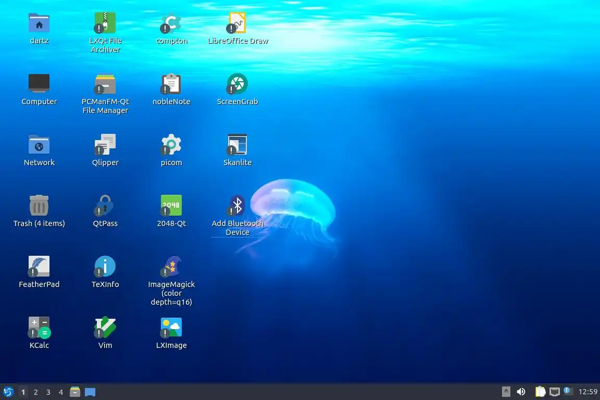Click the show desktop panel button
The width and height of the screenshot is (600, 400).
pos(90,392)
